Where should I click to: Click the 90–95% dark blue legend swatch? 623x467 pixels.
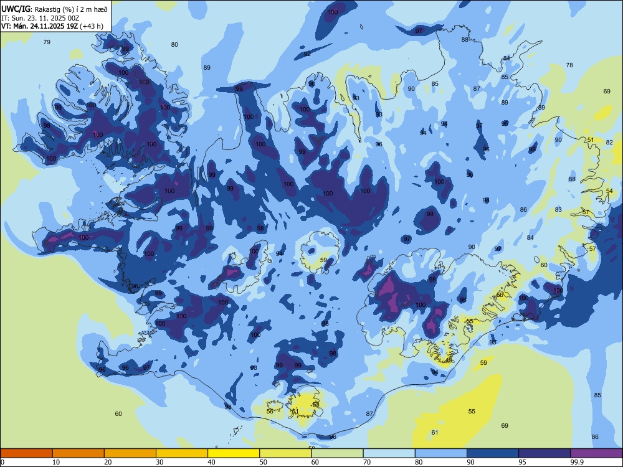tap(493, 453)
